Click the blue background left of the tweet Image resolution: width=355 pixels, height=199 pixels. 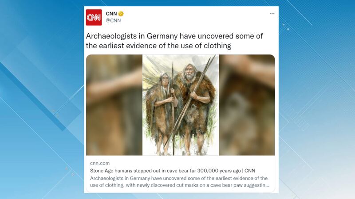[42, 99]
